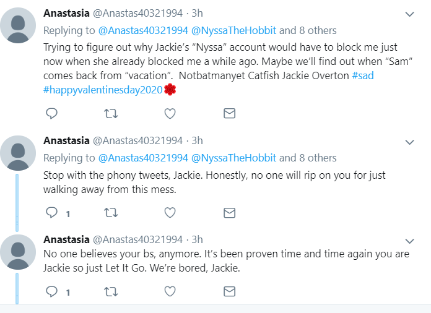The image size is (431, 313).
Task: Share first tweet via direct message envelope
Action: (230, 113)
